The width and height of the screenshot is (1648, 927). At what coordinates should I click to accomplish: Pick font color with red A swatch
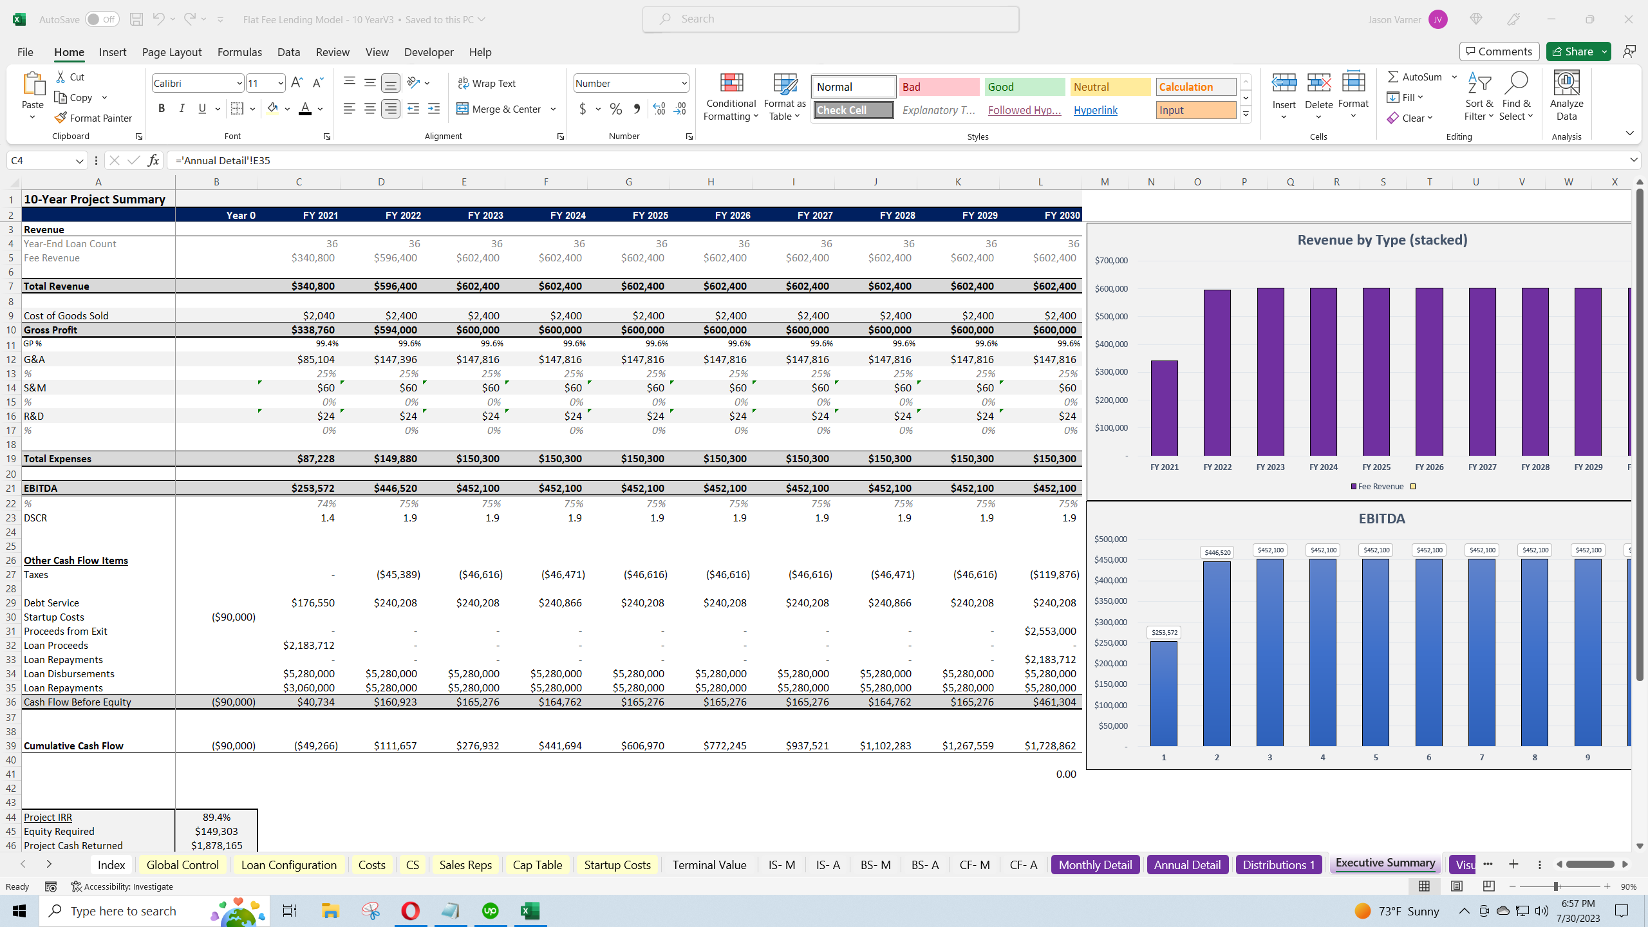tap(305, 109)
